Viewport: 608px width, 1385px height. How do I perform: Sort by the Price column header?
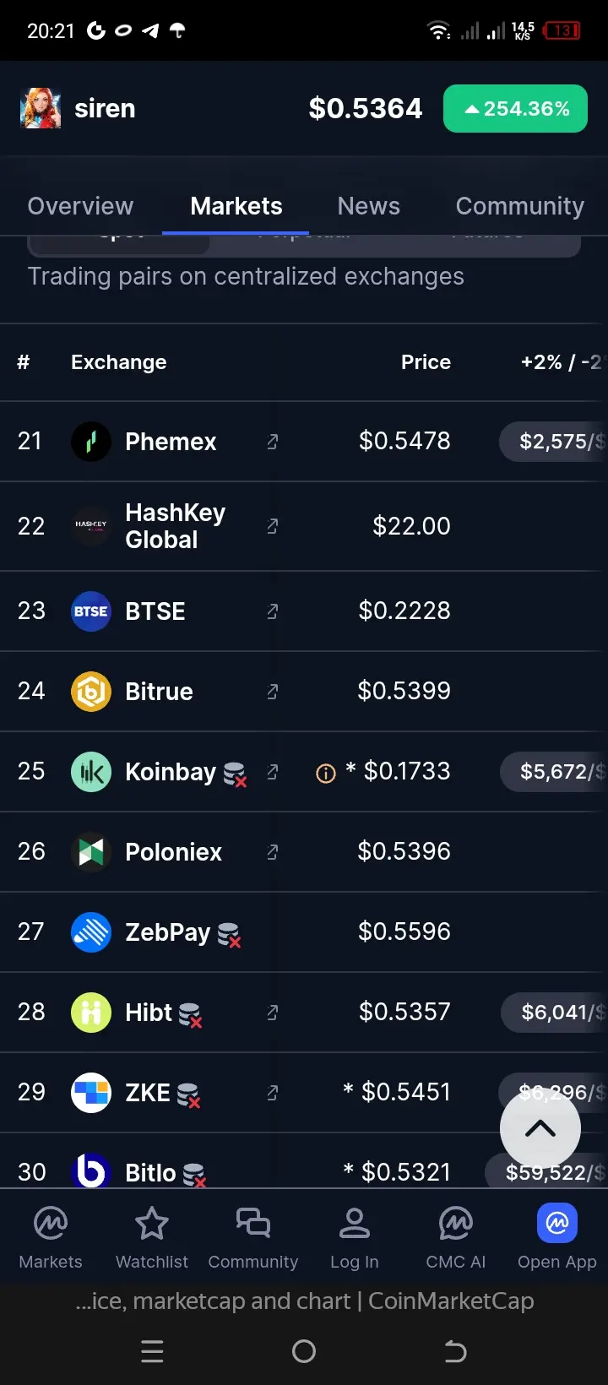click(426, 362)
